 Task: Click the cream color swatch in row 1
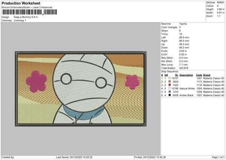[169, 78]
